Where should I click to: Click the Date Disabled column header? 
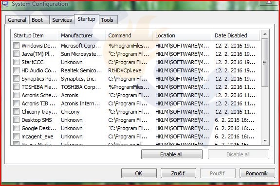(236, 35)
